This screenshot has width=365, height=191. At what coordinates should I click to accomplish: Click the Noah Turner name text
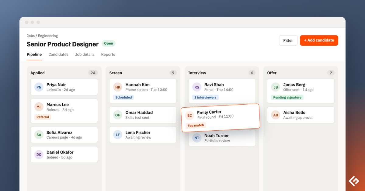pyautogui.click(x=217, y=136)
